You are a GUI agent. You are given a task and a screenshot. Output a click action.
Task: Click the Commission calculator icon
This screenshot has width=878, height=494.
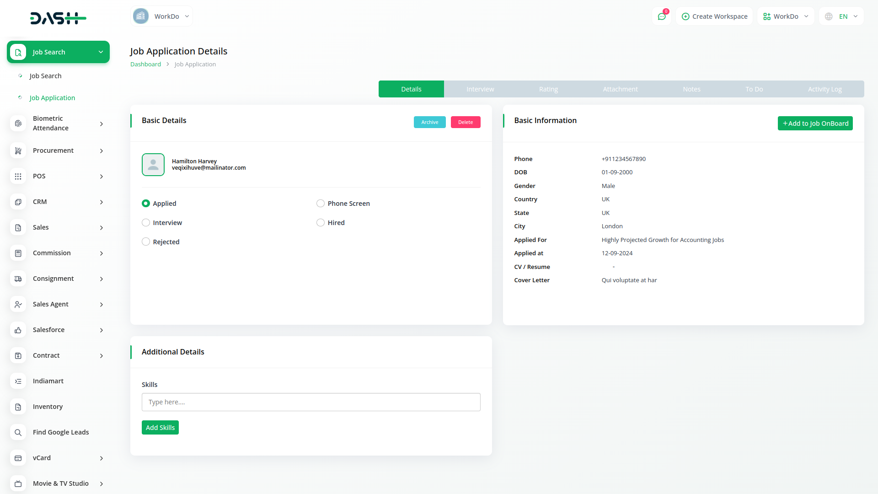(x=18, y=253)
